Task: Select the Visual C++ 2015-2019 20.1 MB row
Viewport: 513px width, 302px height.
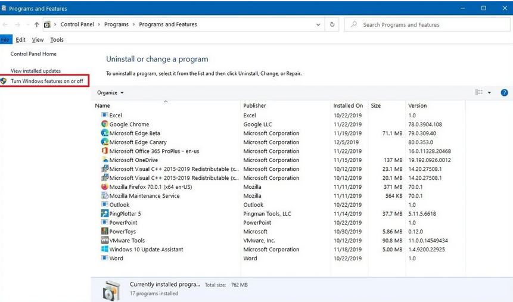Action: click(279, 178)
